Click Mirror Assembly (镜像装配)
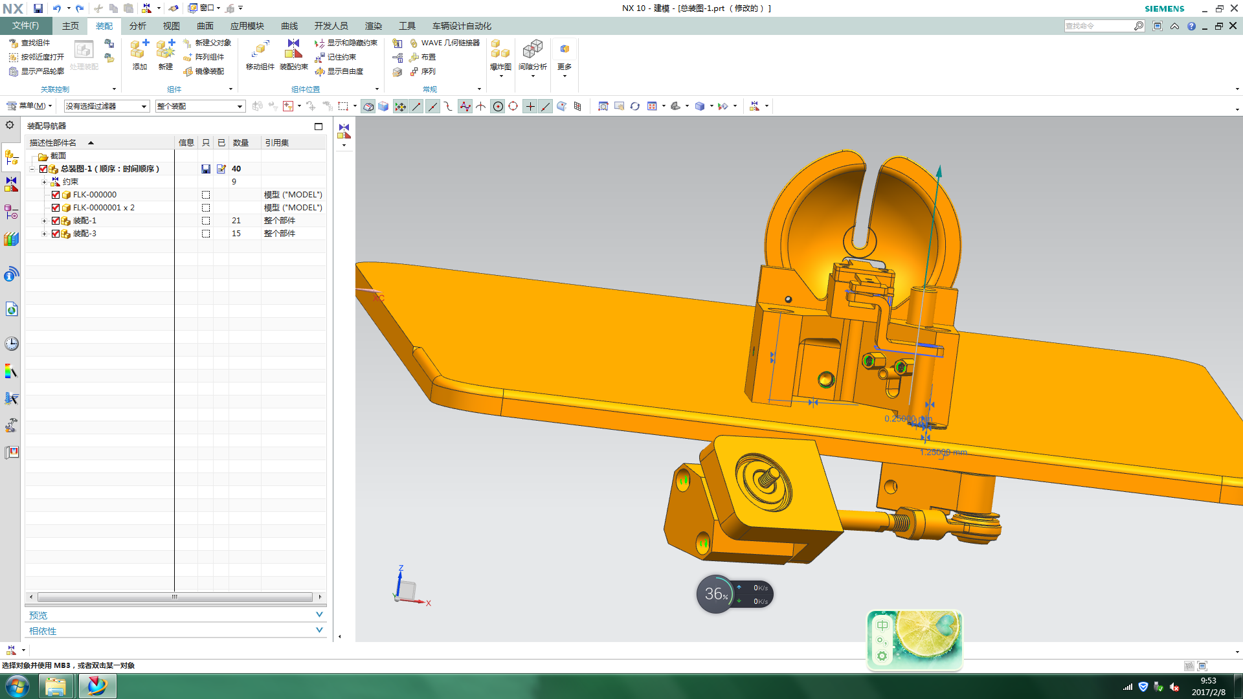Screen dimensions: 1243x699 (x=203, y=71)
